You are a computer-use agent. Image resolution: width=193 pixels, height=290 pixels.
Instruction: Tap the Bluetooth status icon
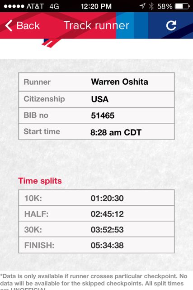(151, 6)
